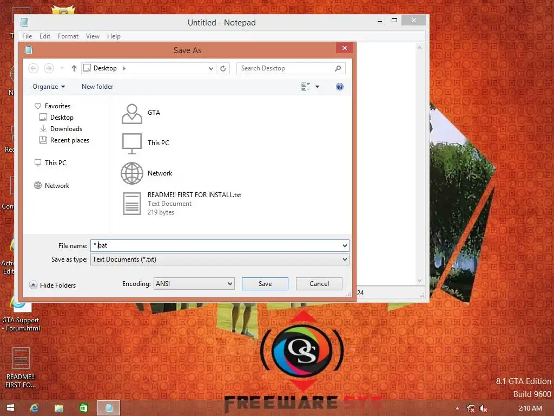The height and width of the screenshot is (416, 554).
Task: Click the 2:10 AM clock
Action: coord(530,408)
